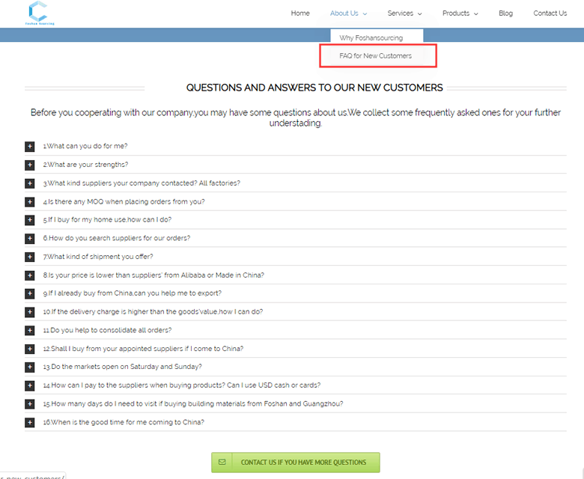Click question 12 about appointed suppliers text
The image size is (584, 479).
tap(143, 349)
